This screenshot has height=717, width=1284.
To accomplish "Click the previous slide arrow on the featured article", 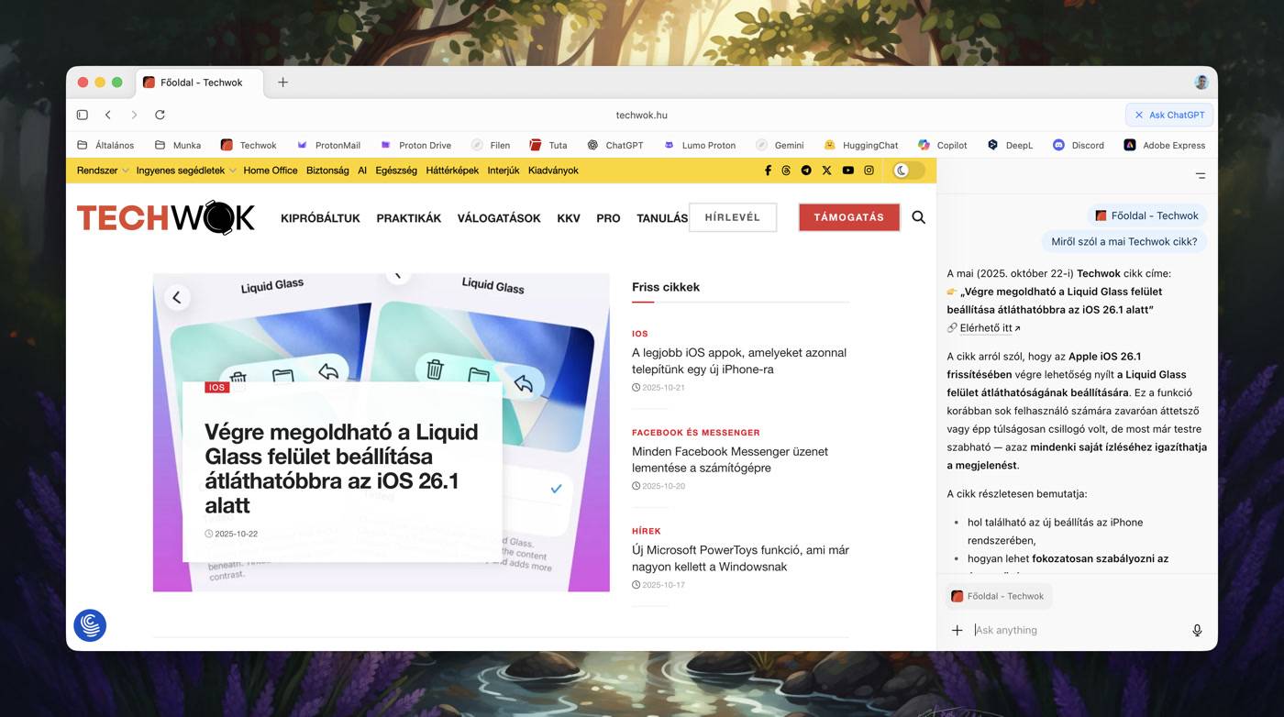I will click(177, 297).
